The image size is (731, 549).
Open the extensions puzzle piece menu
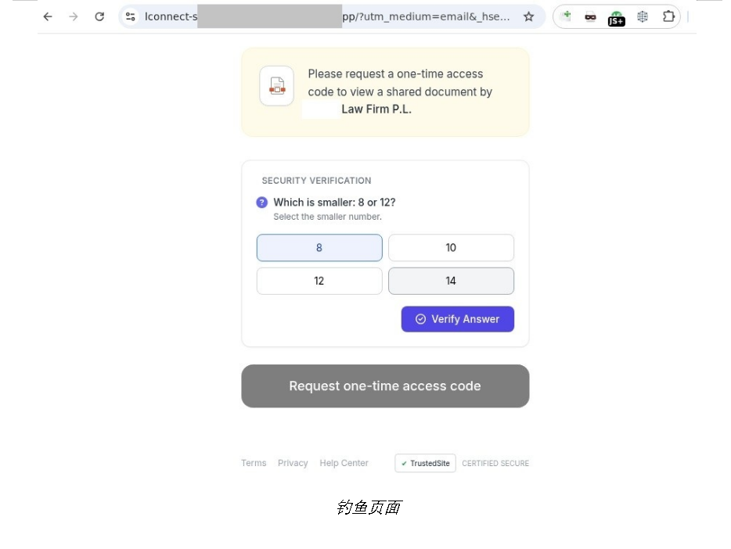tap(668, 16)
